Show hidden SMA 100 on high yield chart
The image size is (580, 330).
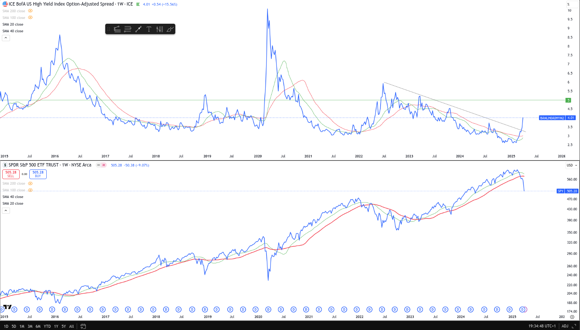pyautogui.click(x=30, y=18)
